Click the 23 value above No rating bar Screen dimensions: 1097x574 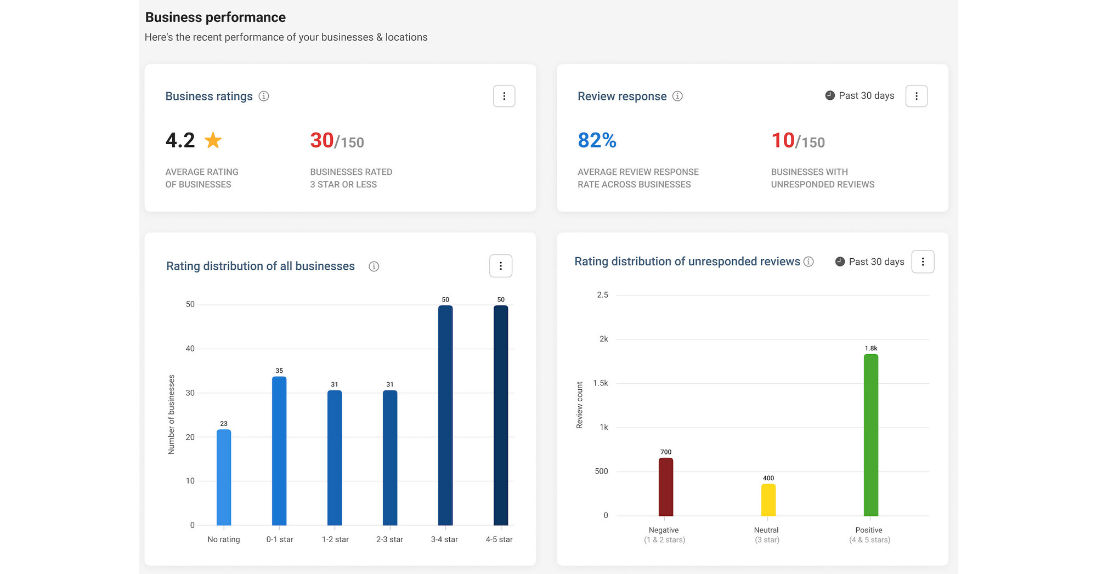224,424
